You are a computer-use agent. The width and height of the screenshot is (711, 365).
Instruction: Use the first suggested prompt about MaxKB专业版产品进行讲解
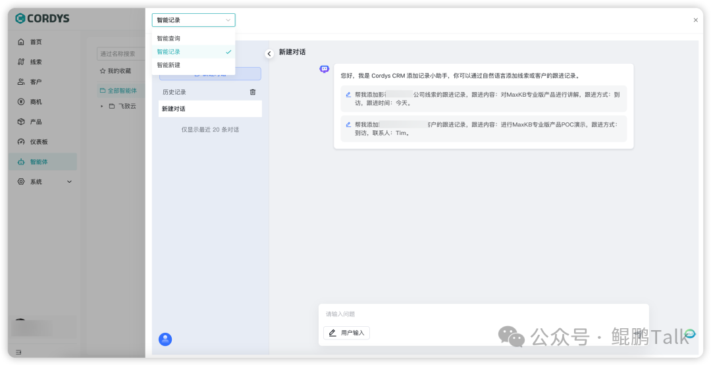[x=483, y=99]
